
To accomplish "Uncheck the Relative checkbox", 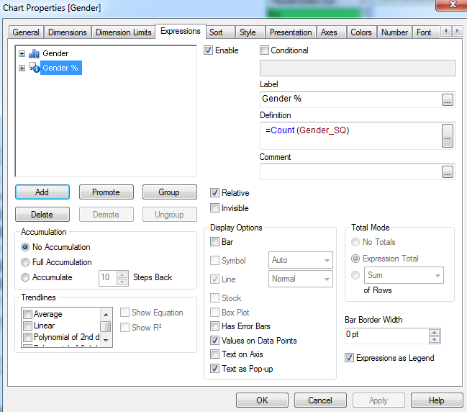I will pyautogui.click(x=214, y=193).
